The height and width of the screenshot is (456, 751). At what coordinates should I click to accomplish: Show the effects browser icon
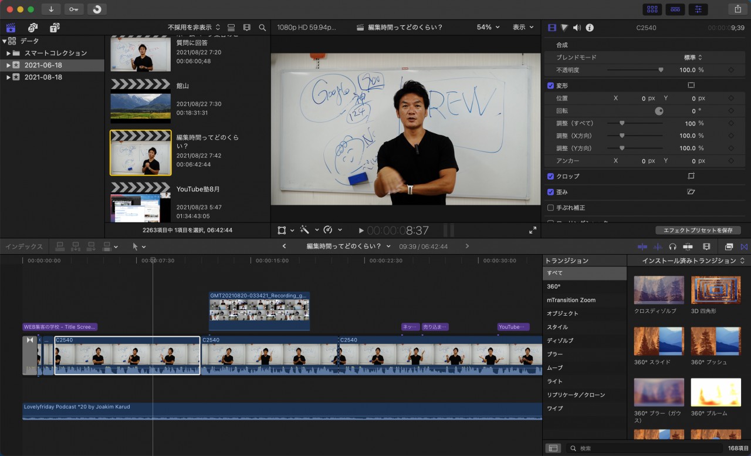coord(729,246)
